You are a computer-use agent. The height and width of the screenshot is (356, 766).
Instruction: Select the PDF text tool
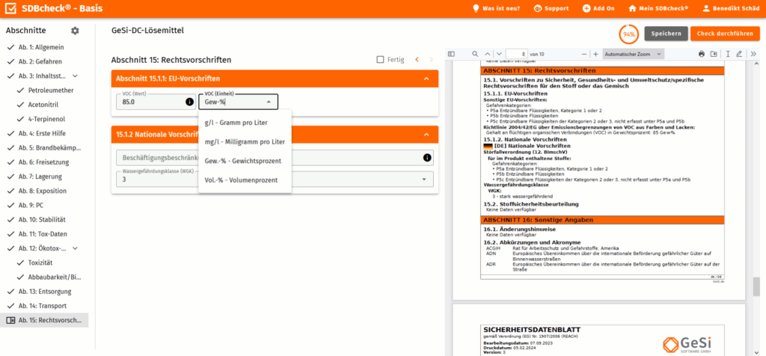pos(729,55)
